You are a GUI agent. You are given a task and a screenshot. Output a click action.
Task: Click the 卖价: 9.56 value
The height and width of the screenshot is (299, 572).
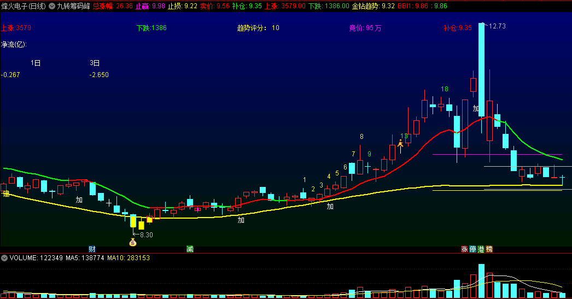[x=215, y=6]
